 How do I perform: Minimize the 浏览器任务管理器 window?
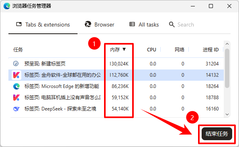pos(193,6)
